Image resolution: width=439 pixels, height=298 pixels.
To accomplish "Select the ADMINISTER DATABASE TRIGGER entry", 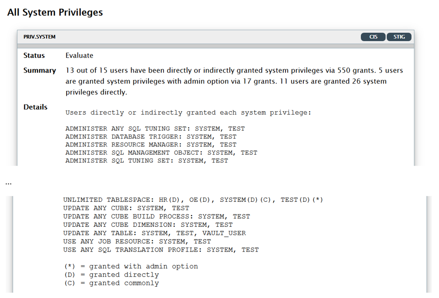I will click(x=151, y=136).
